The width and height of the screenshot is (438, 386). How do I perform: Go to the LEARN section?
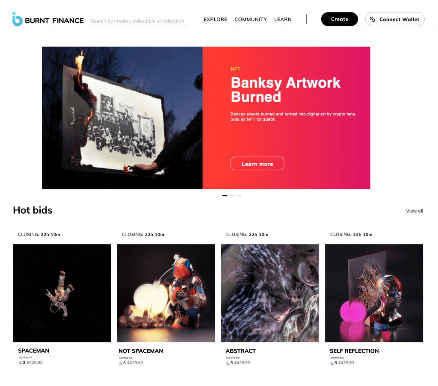coord(283,20)
